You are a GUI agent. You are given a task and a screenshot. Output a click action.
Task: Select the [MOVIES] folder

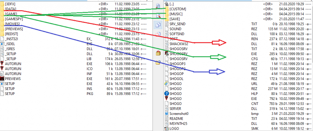[74, 24]
